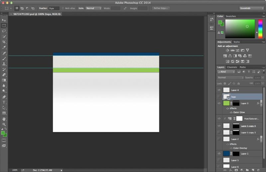This screenshot has height=172, width=266.
Task: Click the Feather input field
Action: pyautogui.click(x=54, y=8)
